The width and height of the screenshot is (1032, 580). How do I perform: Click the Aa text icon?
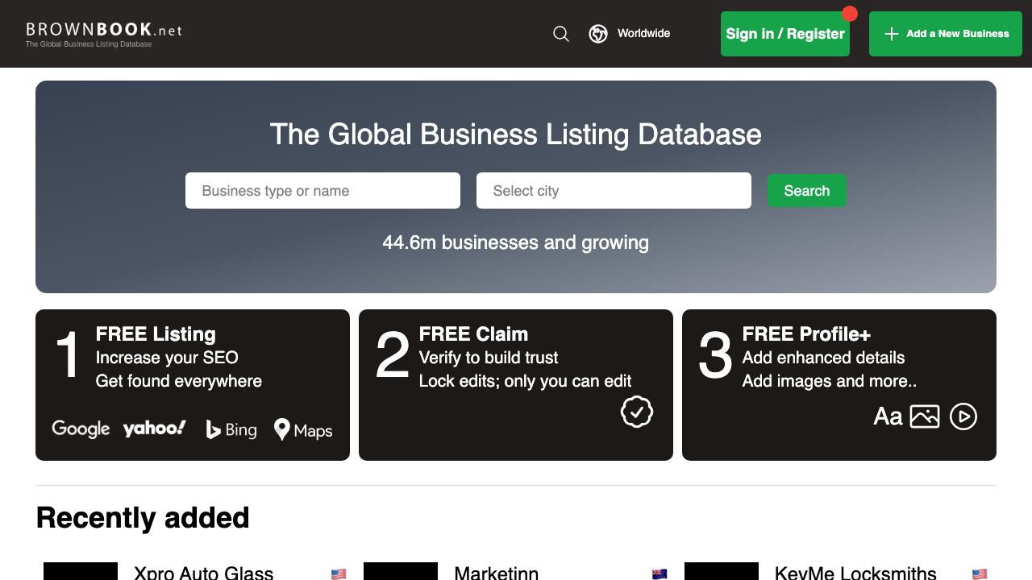[x=888, y=416]
